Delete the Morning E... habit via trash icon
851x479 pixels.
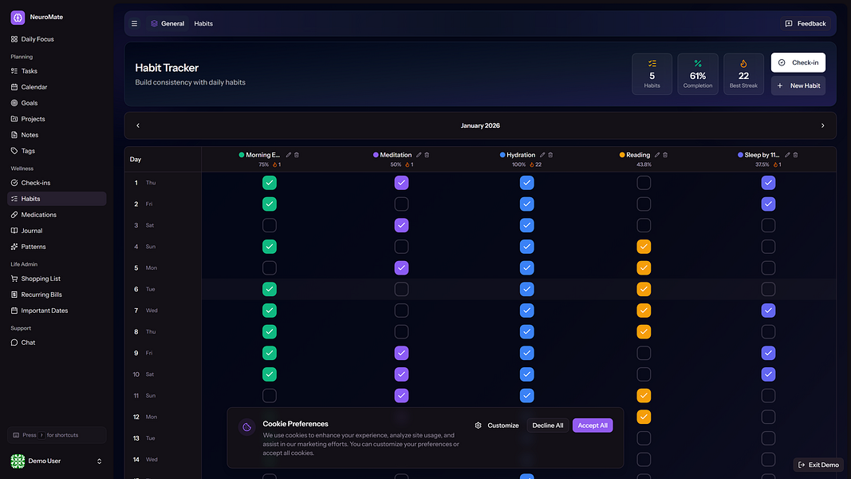(x=297, y=155)
